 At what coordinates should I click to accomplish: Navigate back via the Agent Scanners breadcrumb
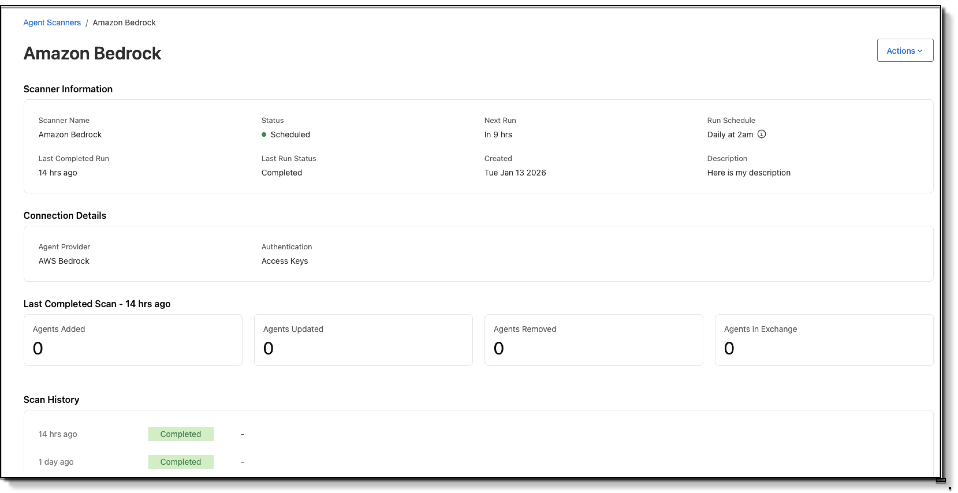(x=52, y=22)
